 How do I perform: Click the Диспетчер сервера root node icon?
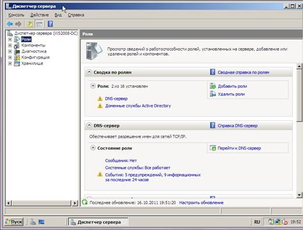[x=10, y=33]
